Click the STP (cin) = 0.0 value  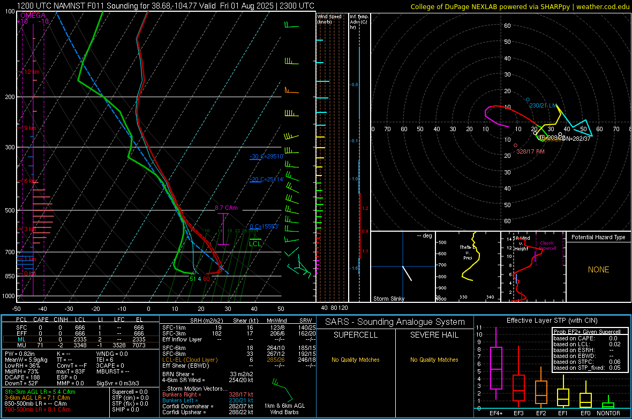point(130,398)
